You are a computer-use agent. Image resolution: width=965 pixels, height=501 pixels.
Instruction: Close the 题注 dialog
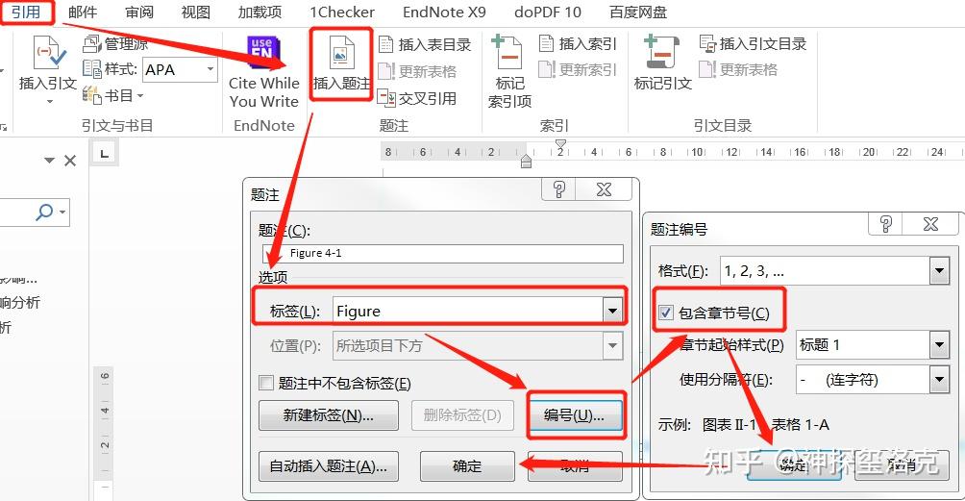[605, 189]
